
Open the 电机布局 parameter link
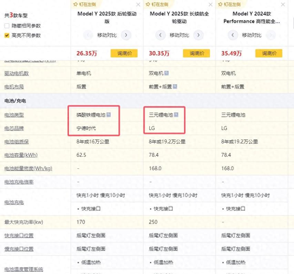pos(14,87)
